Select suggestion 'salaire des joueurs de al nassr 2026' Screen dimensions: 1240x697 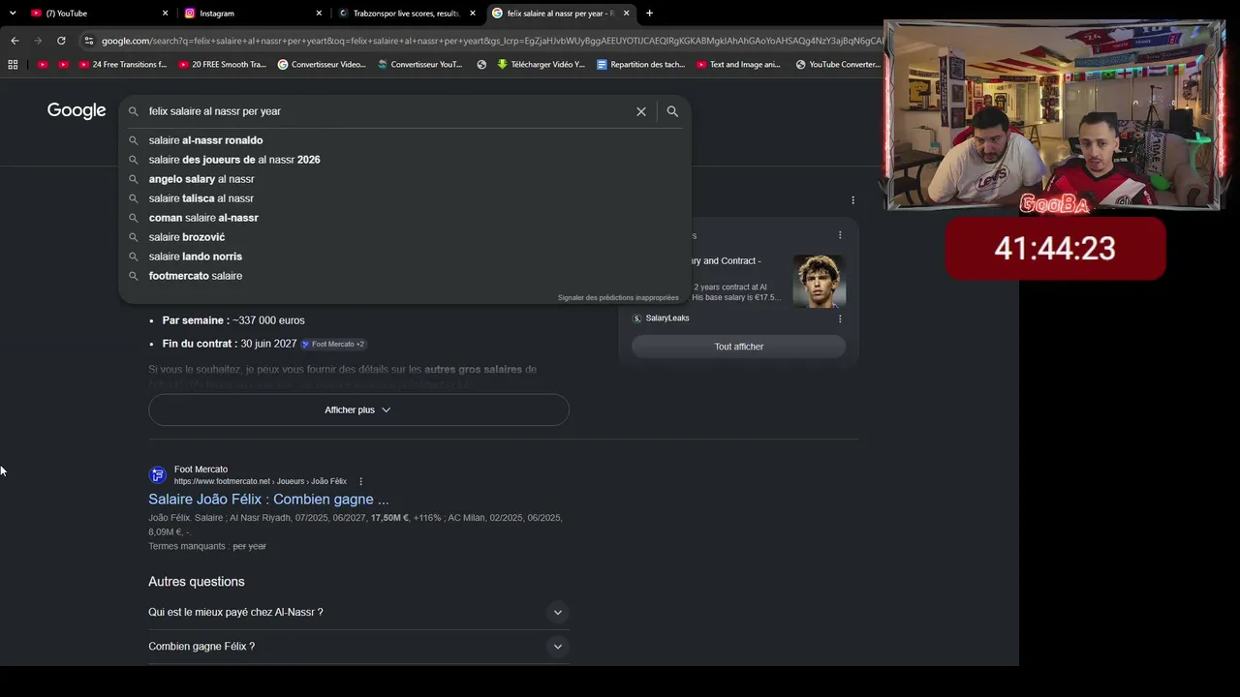click(x=405, y=160)
